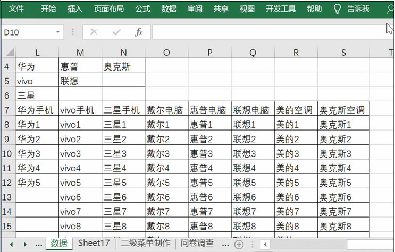Switch to the 问卷调查 sheet tab
This screenshot has height=252, width=395.
[x=197, y=243]
